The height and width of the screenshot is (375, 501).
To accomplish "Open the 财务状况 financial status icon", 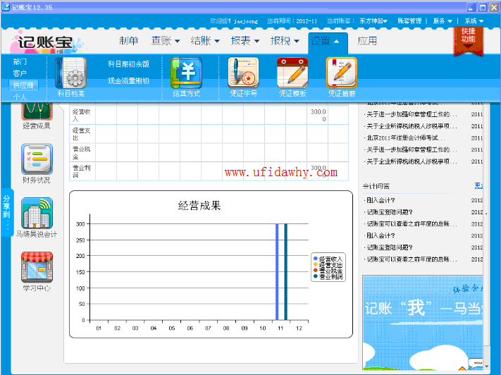I will click(37, 159).
